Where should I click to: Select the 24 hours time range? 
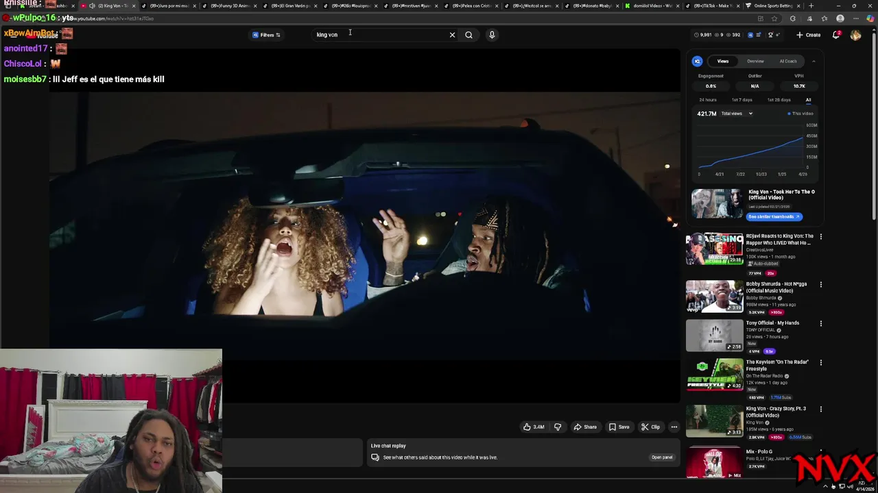[708, 100]
